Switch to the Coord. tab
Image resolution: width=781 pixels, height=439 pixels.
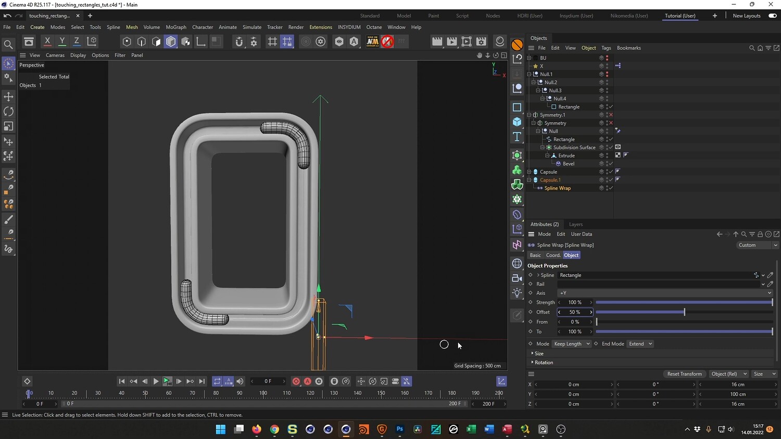553,255
